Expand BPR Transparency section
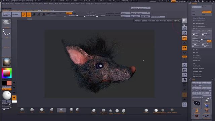 pyautogui.click(x=199, y=26)
